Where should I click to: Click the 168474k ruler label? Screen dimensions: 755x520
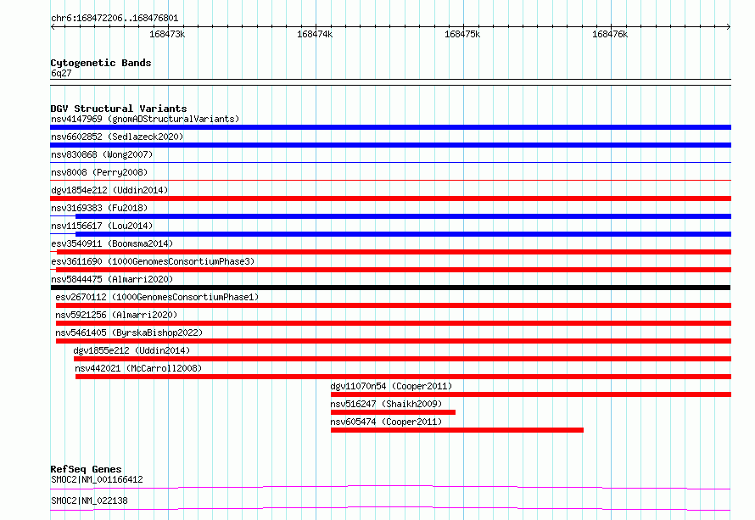pyautogui.click(x=315, y=34)
